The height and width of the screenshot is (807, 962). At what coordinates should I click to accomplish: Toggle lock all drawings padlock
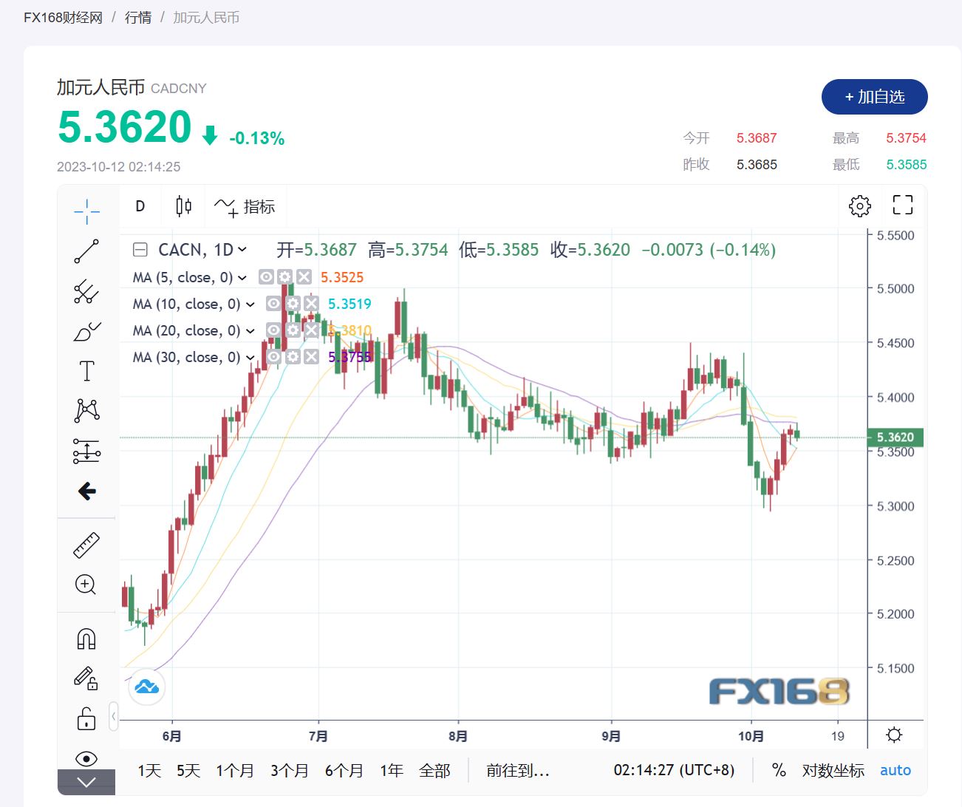point(86,718)
